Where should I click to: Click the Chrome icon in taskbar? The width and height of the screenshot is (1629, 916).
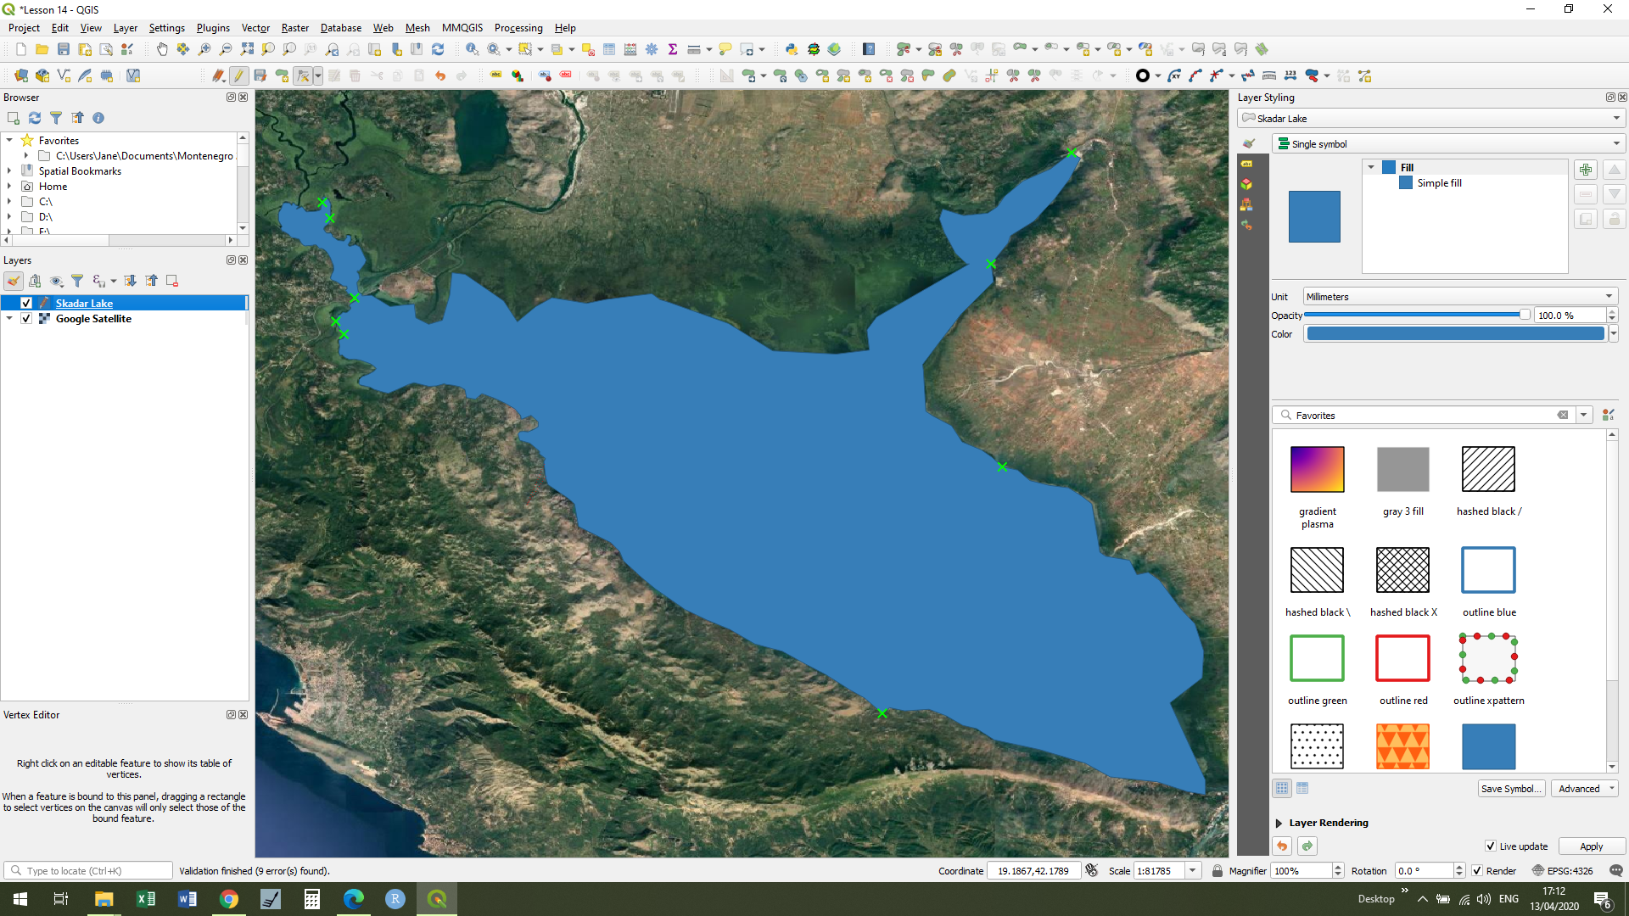click(228, 899)
